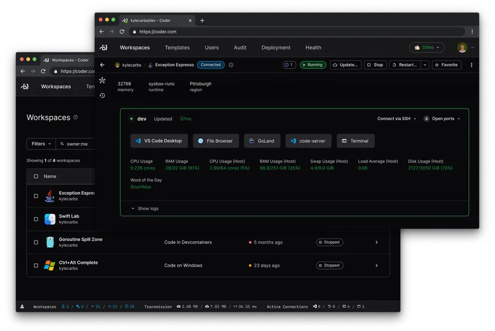Click the Java icon for Exception Espresso
The width and height of the screenshot is (495, 331).
50,196
